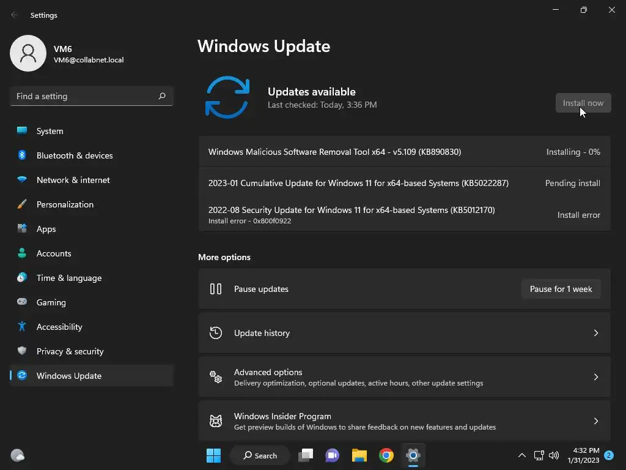This screenshot has width=626, height=470.
Task: Open the weather widget on the taskbar
Action: coord(17,455)
